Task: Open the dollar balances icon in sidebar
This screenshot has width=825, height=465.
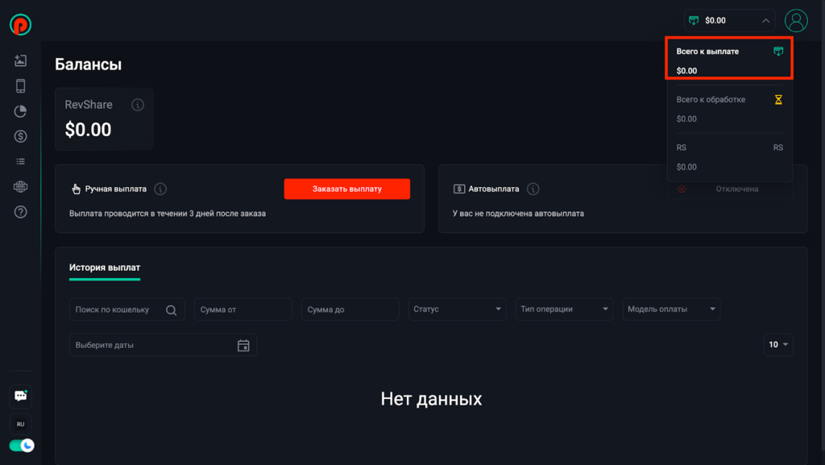Action: tap(20, 136)
